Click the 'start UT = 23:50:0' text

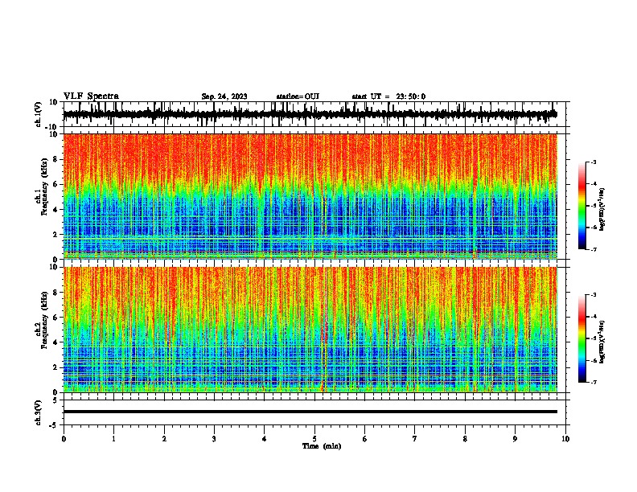pos(388,96)
